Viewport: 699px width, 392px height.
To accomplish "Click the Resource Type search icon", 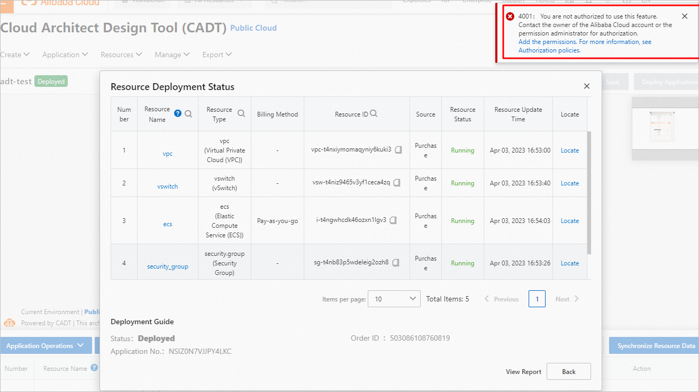I will click(241, 113).
